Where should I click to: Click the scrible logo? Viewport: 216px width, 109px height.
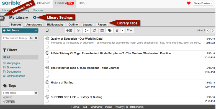click(11, 2)
